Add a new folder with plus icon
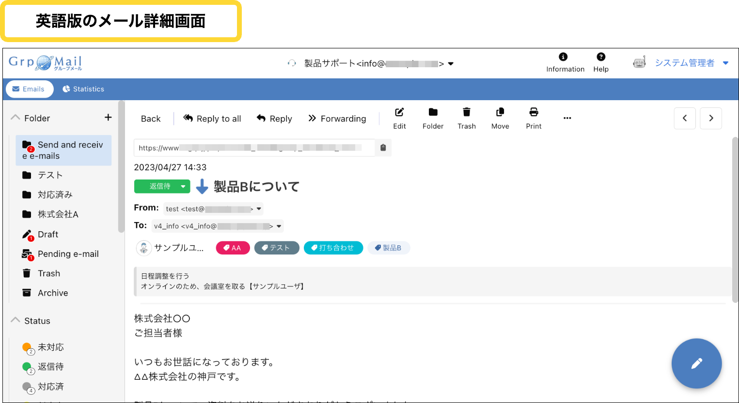The image size is (739, 403). click(108, 118)
